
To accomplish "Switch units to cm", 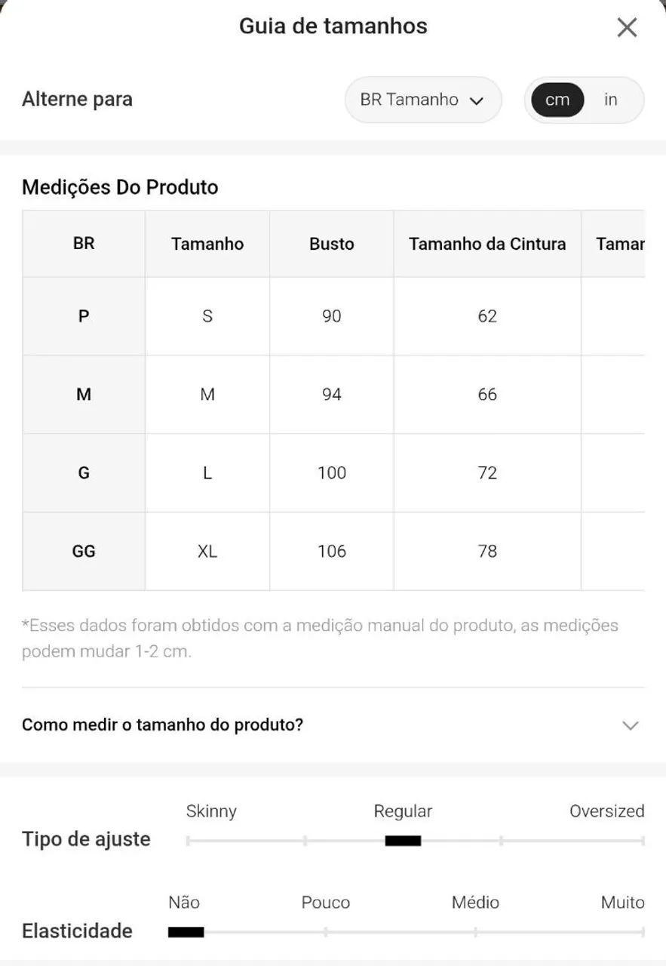I will click(x=557, y=100).
